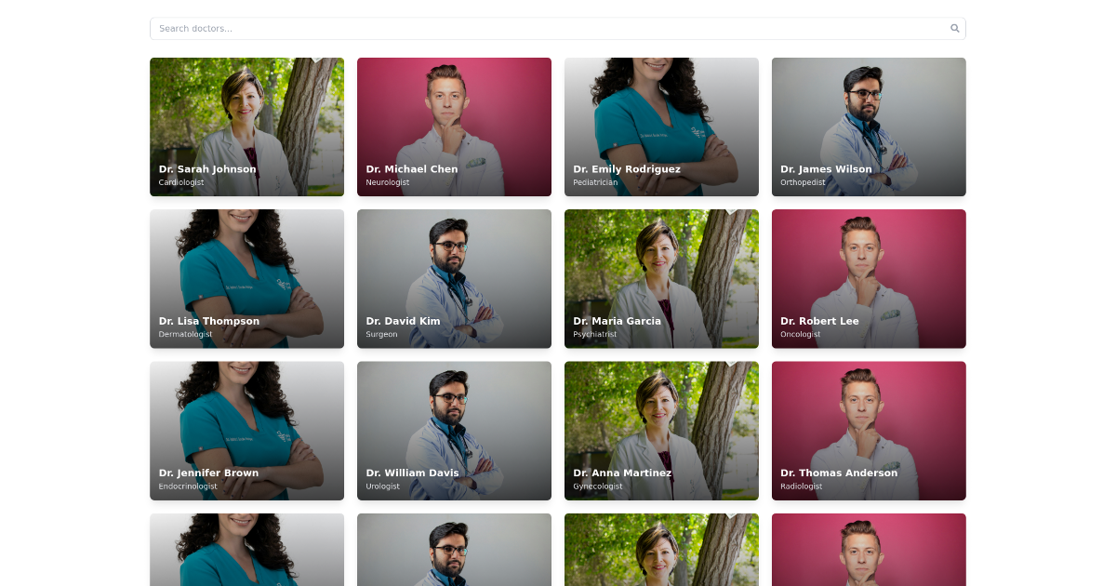Open Dr. Maria Garcia psychiatrist card
Screen dimensions: 1116x586
(661, 278)
